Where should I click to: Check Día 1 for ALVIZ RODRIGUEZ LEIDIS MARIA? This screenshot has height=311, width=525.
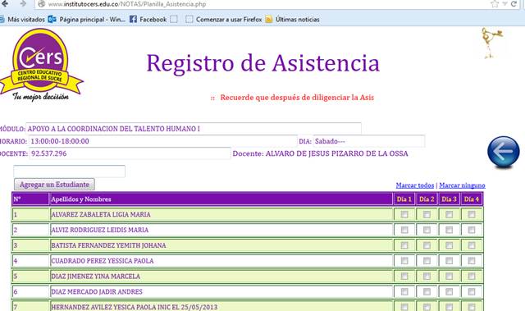(404, 230)
